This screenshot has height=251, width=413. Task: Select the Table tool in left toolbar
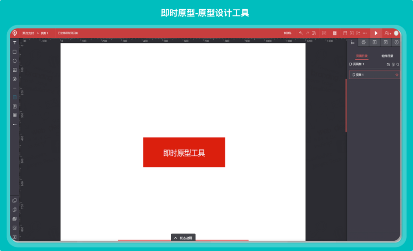(x=15, y=115)
